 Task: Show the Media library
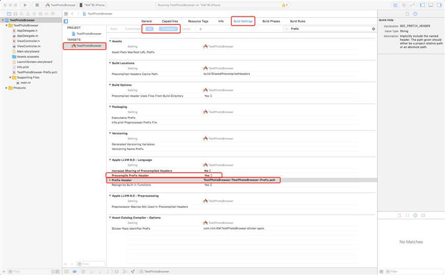point(423,215)
